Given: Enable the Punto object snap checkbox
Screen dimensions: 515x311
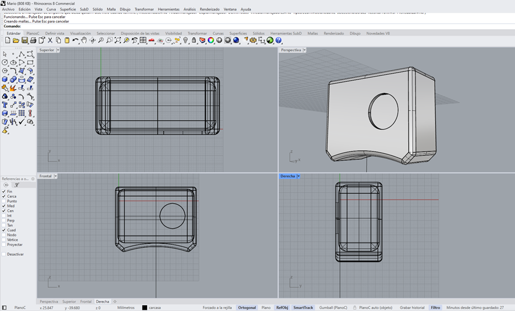Looking at the screenshot, I should [x=4, y=201].
